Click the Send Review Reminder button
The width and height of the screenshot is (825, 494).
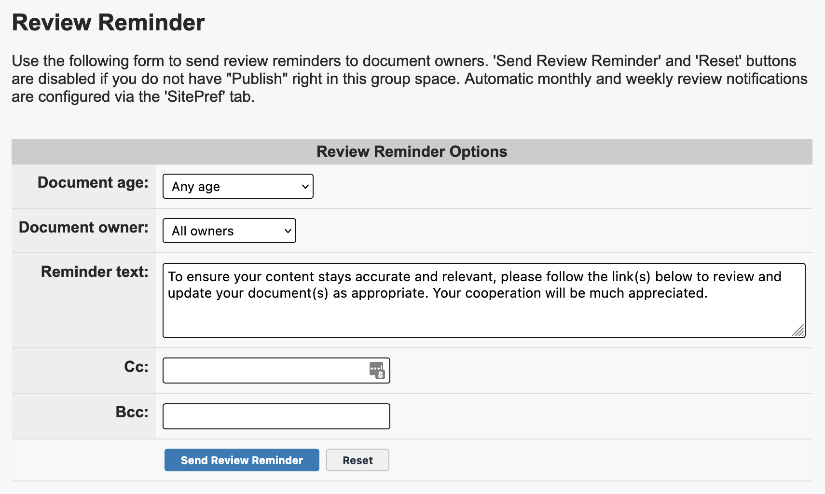[x=242, y=460]
